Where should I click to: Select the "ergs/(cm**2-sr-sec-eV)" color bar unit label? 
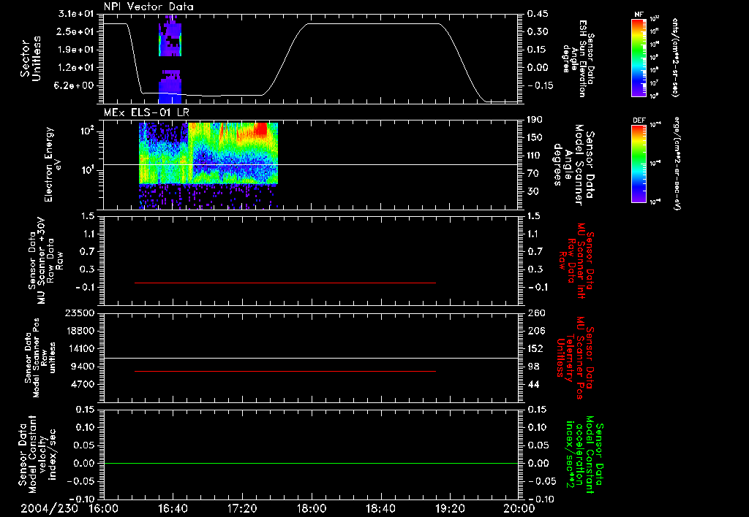(x=677, y=163)
